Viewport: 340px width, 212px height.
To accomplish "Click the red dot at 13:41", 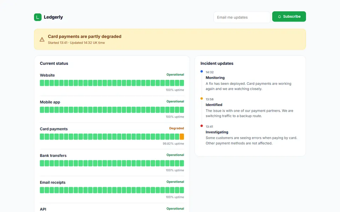I will pyautogui.click(x=202, y=126).
